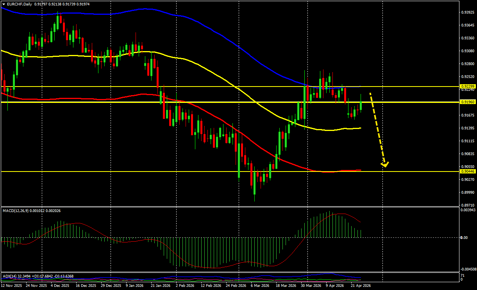
Task: Click the 71 ADX scale value
Action: (463, 276)
